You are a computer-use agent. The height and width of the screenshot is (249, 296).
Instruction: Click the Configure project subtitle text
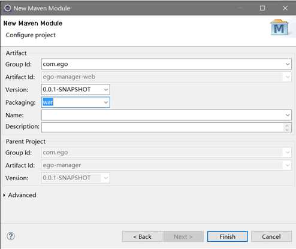(x=31, y=35)
